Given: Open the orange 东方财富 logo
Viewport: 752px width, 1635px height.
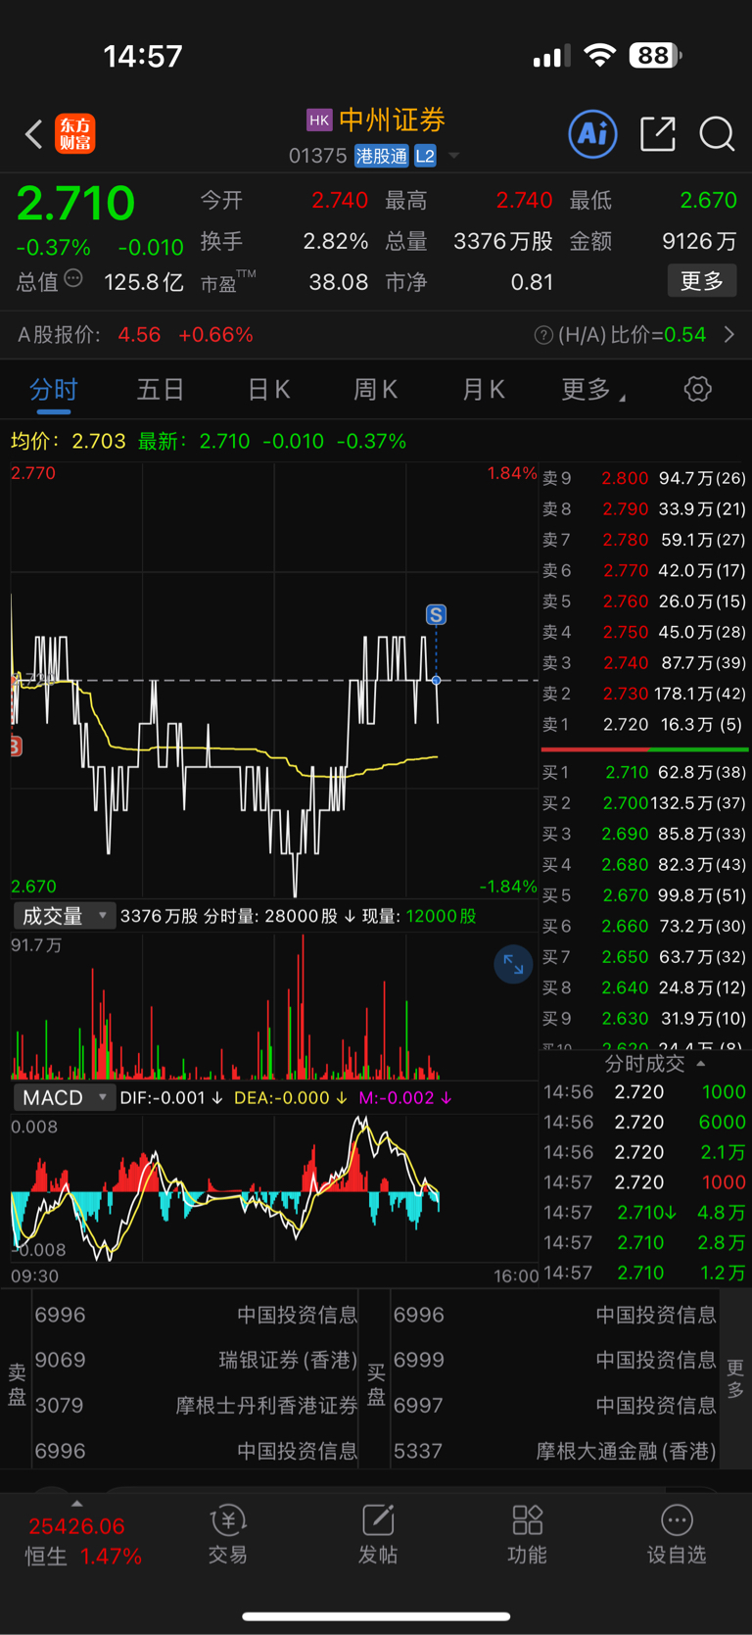Looking at the screenshot, I should 75,134.
